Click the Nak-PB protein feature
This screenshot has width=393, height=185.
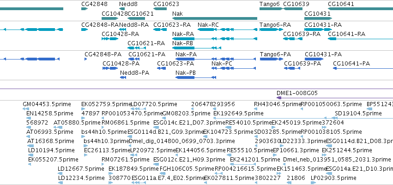(x=196, y=78)
